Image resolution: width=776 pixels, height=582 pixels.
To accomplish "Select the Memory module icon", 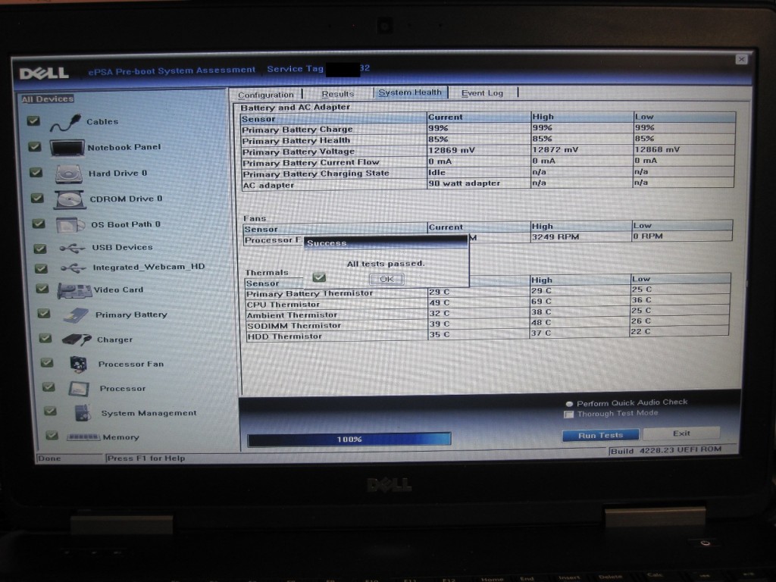I will coord(83,437).
